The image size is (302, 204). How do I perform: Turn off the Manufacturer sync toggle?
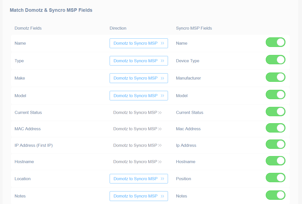click(x=276, y=77)
